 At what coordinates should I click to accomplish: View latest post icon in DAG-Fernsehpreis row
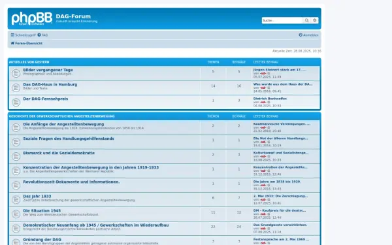[269, 103]
